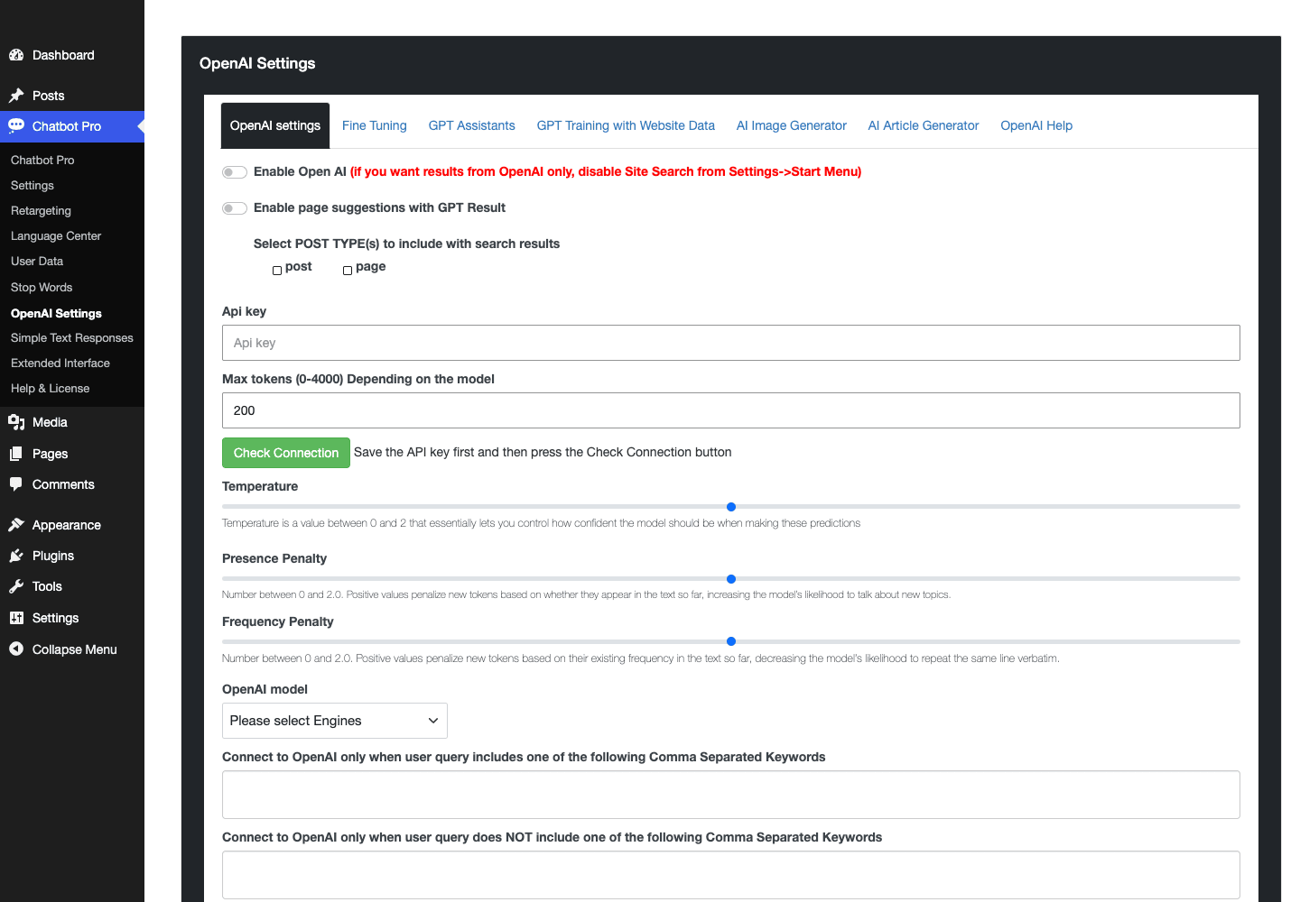Click the WordPress Settings sliders icon
The width and height of the screenshot is (1300, 902).
(16, 618)
